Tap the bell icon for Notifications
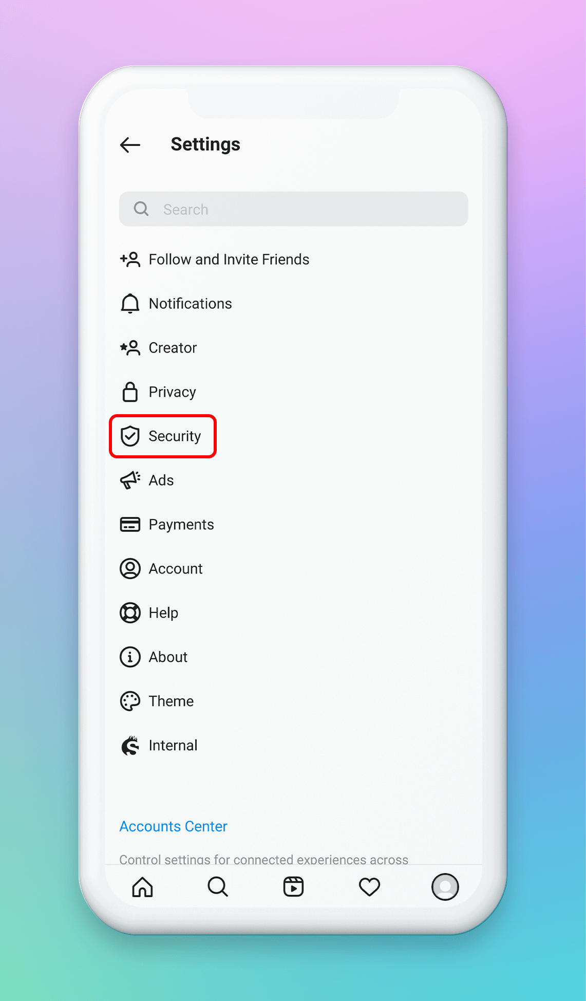The height and width of the screenshot is (1001, 586). tap(130, 304)
